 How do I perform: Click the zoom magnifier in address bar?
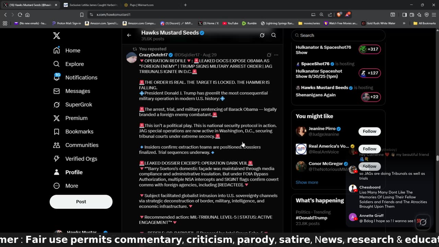tap(321, 15)
